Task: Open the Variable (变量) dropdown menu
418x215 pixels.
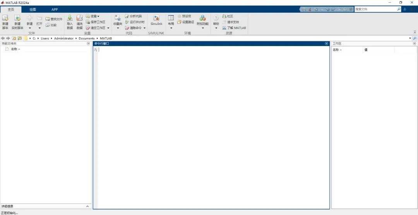Action: tap(93, 16)
